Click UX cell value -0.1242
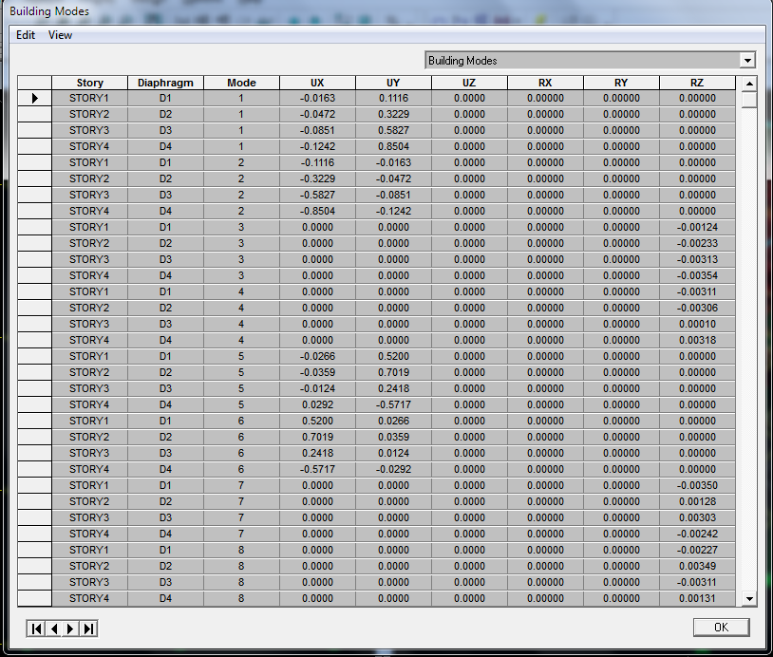This screenshot has height=657, width=773. pyautogui.click(x=317, y=146)
